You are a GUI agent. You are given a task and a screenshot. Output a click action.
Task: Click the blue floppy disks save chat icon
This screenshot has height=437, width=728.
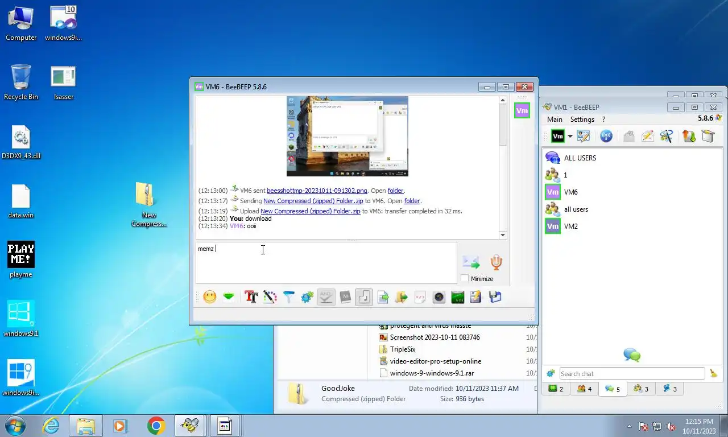(495, 297)
